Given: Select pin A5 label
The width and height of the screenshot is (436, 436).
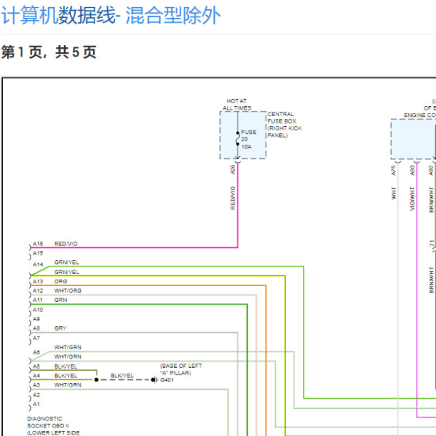Looking at the screenshot, I should point(37,366).
